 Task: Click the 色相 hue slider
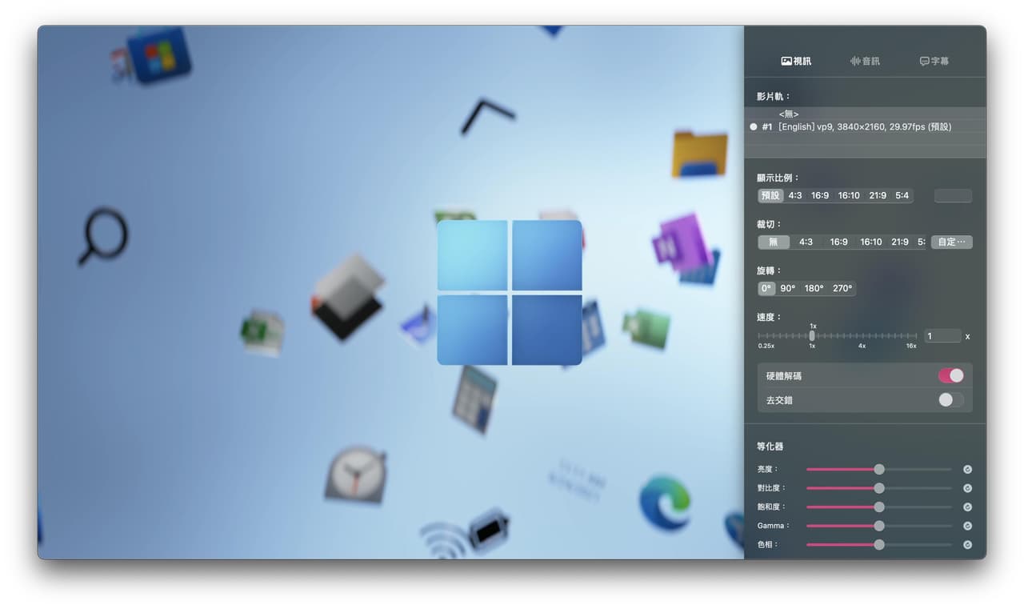(879, 545)
